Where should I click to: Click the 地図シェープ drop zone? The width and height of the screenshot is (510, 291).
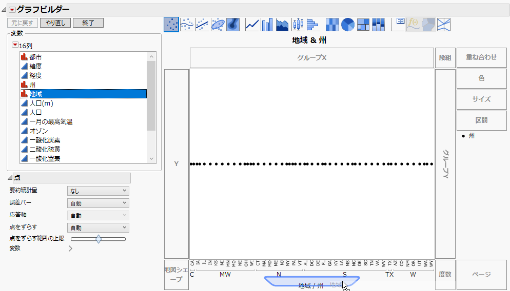[176, 275]
